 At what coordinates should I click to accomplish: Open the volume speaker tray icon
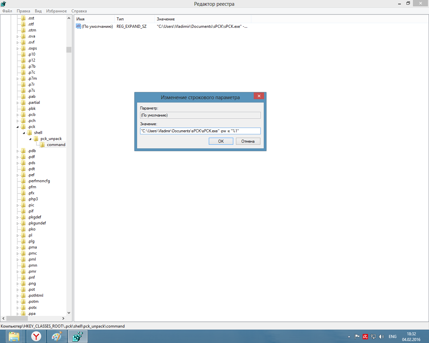(381, 337)
